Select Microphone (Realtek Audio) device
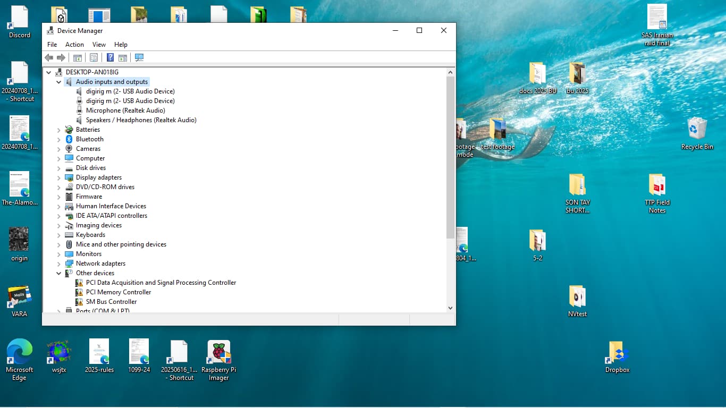Screen dimensions: 726x408 125,110
